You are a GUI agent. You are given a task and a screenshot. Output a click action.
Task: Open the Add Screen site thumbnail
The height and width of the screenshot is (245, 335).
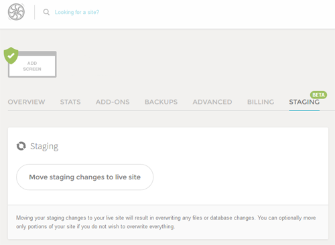point(32,64)
